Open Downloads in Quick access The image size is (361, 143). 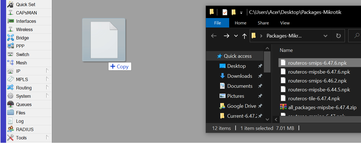coord(239,76)
